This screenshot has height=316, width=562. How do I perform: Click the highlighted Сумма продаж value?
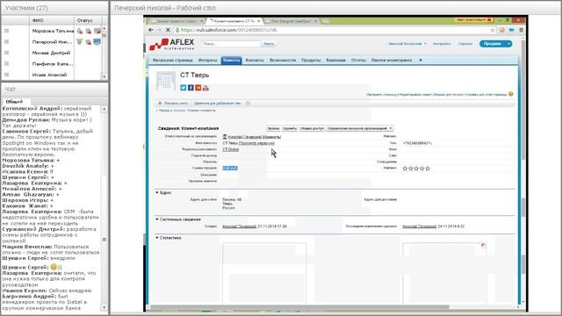tap(230, 168)
